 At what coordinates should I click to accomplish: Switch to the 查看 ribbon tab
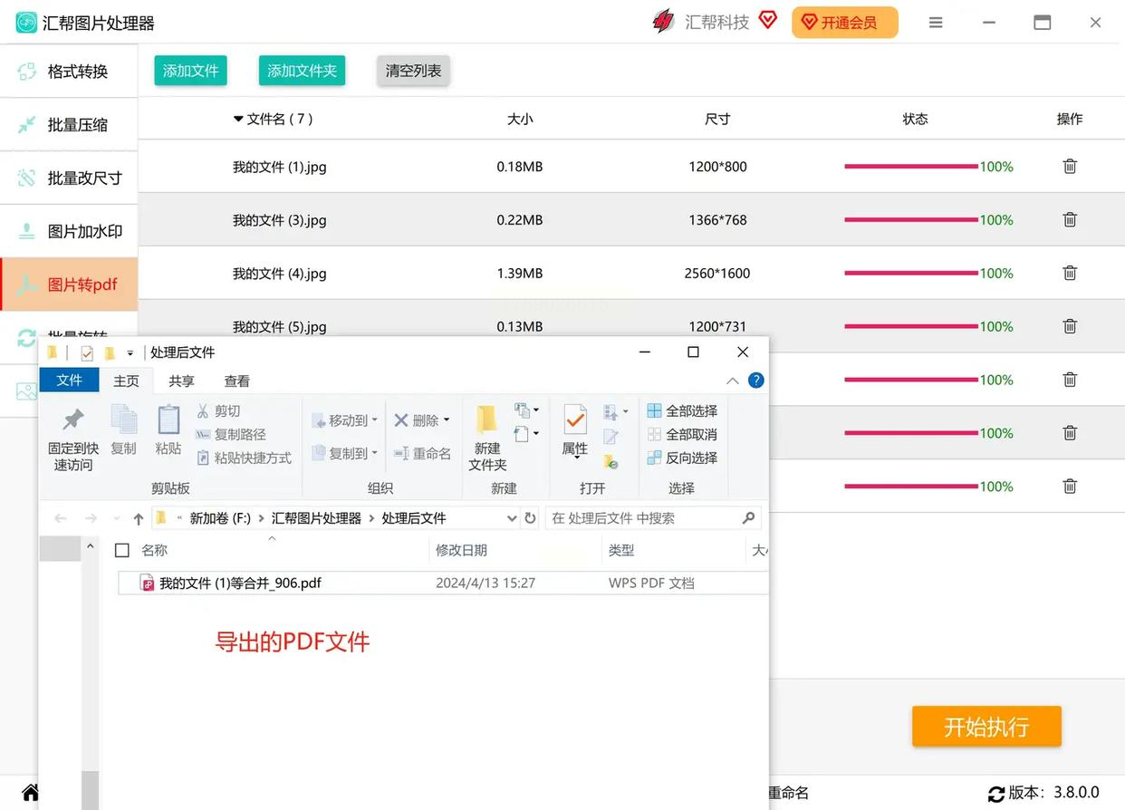pos(236,381)
